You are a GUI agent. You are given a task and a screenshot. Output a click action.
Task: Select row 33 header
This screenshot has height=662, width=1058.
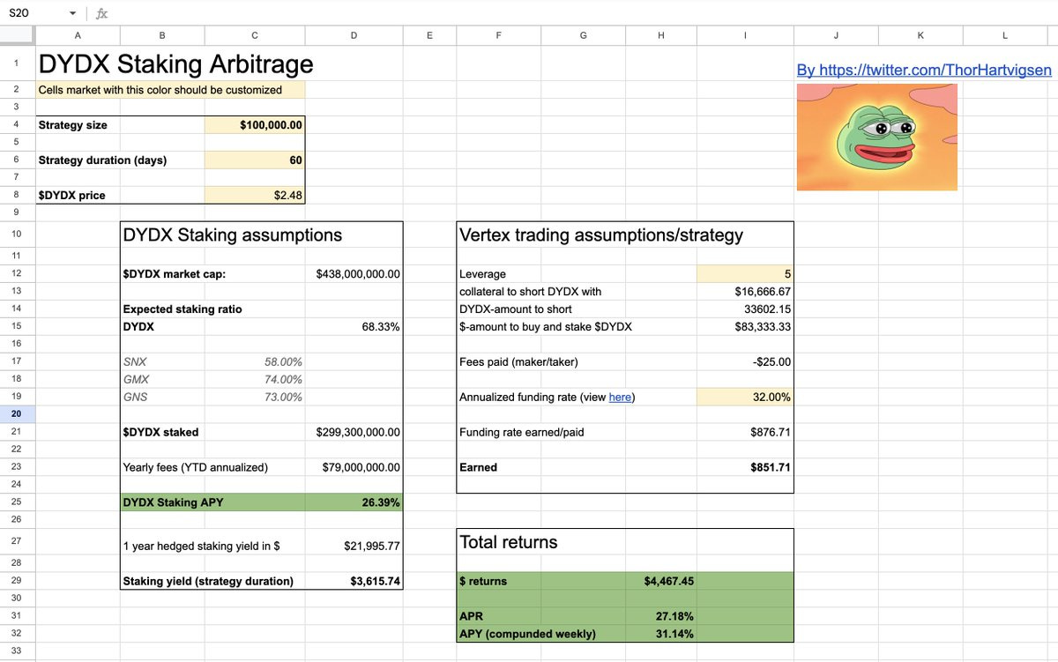pos(17,651)
